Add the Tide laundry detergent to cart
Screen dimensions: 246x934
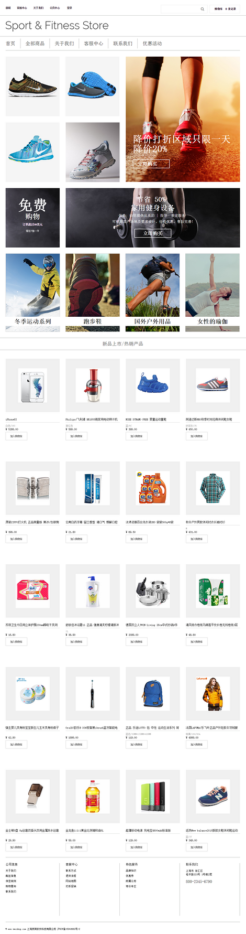(x=136, y=539)
